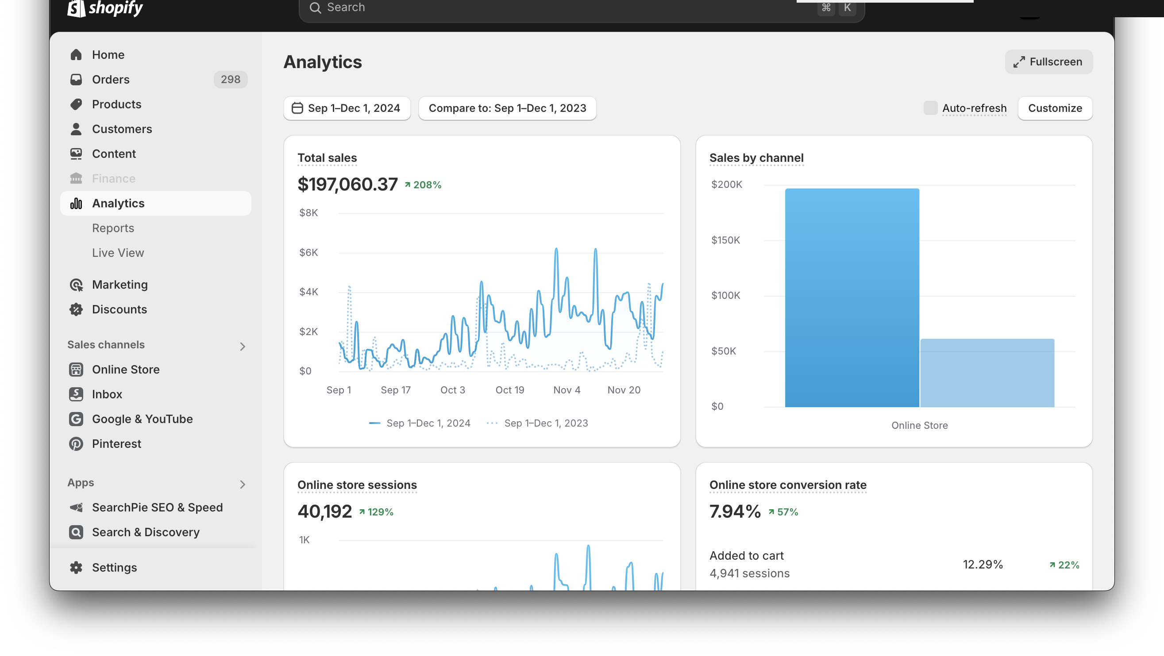
Task: Click the Google & YouTube icon
Action: click(76, 419)
